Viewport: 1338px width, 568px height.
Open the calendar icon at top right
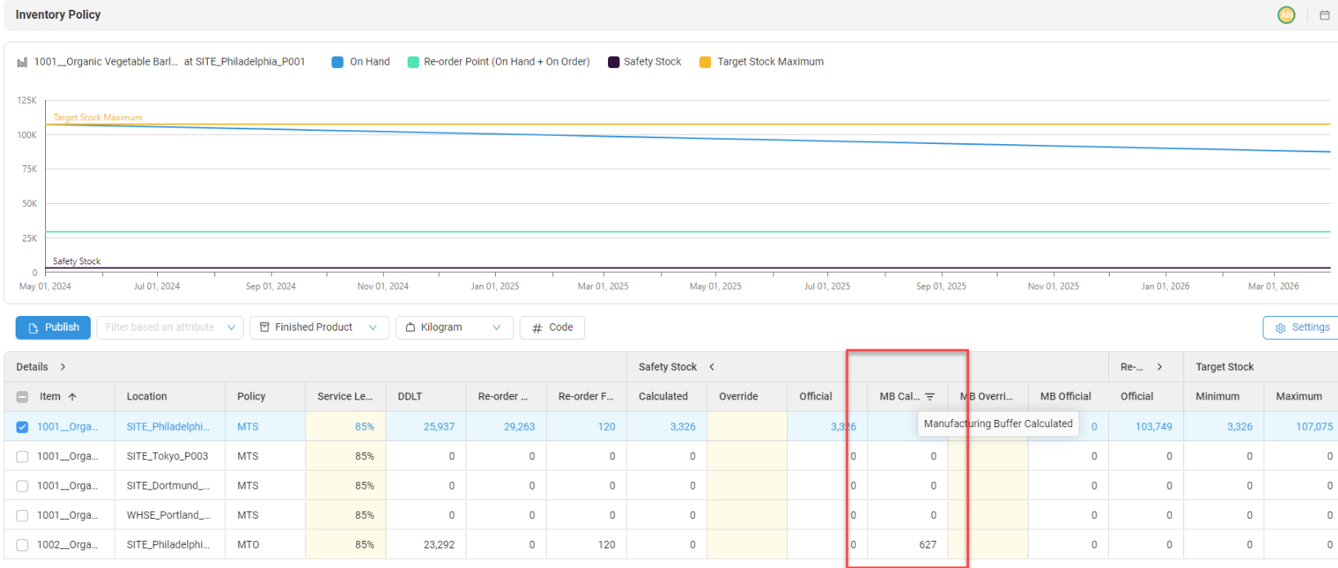click(1324, 15)
